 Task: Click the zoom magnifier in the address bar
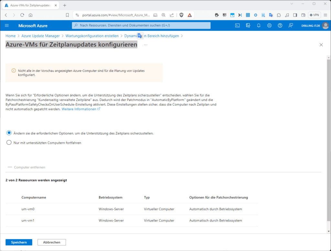pos(164,15)
